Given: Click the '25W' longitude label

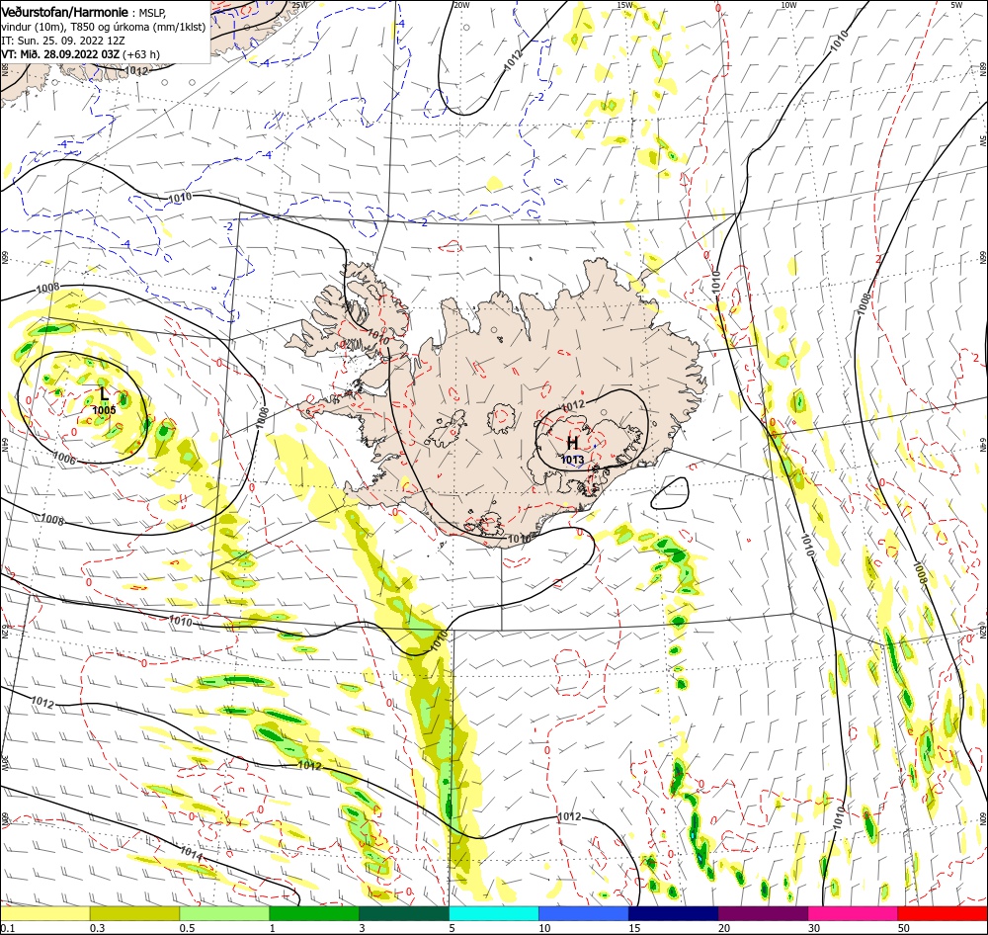Looking at the screenshot, I should [x=300, y=5].
